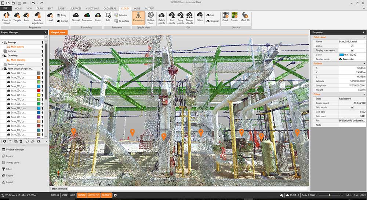Screen dimensions: 367x200
Task: Open Targets registration tool
Action: coord(17,17)
